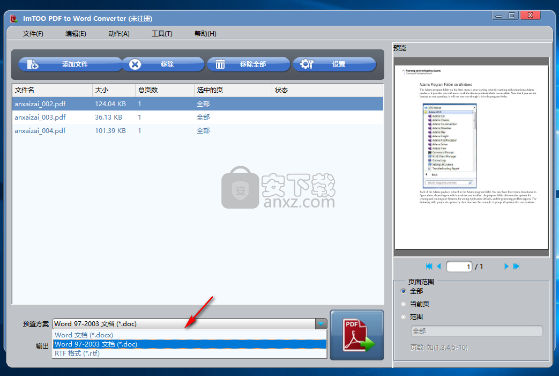Open the 编辑(E) menu

(x=76, y=34)
